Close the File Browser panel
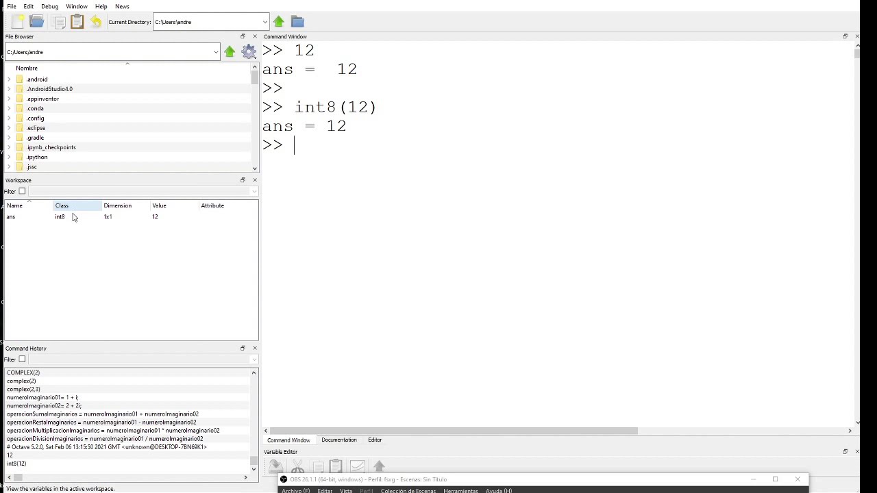 (255, 36)
